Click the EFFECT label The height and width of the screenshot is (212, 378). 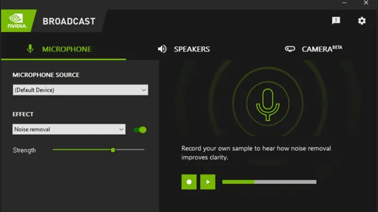click(23, 114)
